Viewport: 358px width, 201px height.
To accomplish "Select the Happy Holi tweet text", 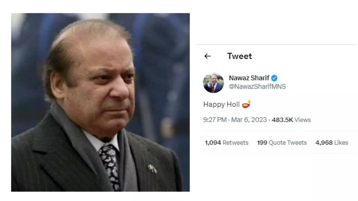I will 222,104.
